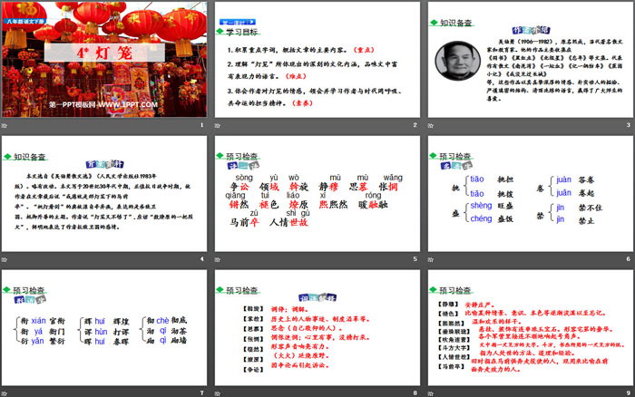The width and height of the screenshot is (635, 397).
Task: Click the slide number 5 label
Action: [x=415, y=259]
